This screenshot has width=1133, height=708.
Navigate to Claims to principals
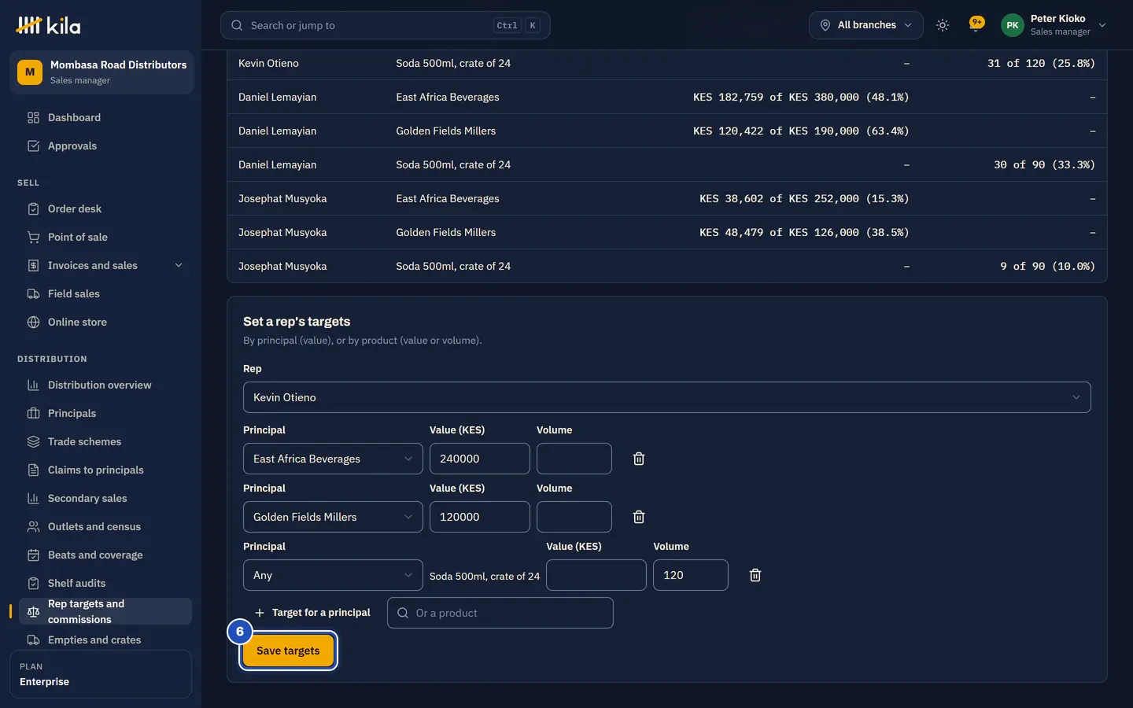(105, 470)
